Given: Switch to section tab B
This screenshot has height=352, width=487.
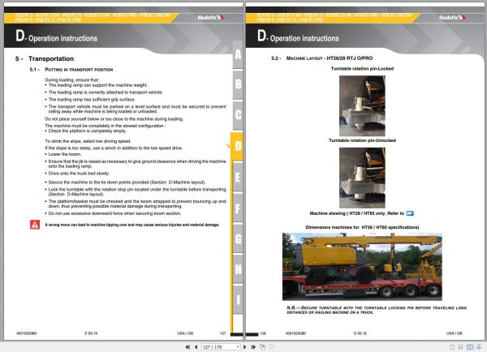Looking at the screenshot, I should 237,84.
